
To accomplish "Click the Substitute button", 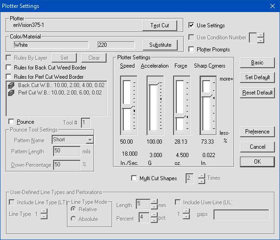I will point(160,45).
